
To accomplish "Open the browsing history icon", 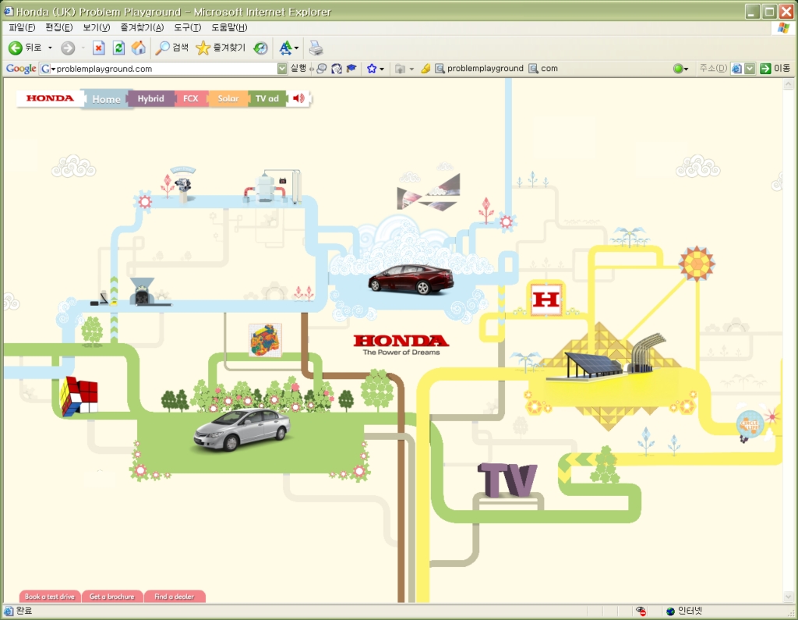I will pyautogui.click(x=260, y=48).
